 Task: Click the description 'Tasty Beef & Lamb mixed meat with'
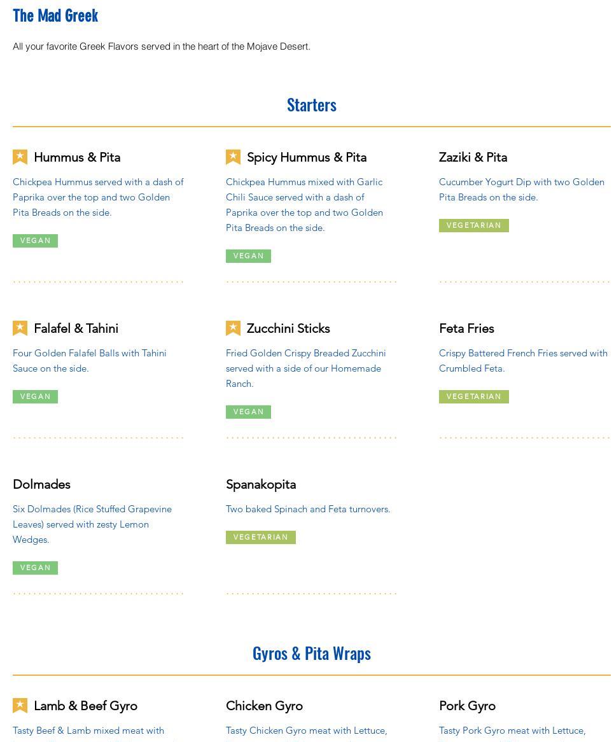tap(88, 731)
